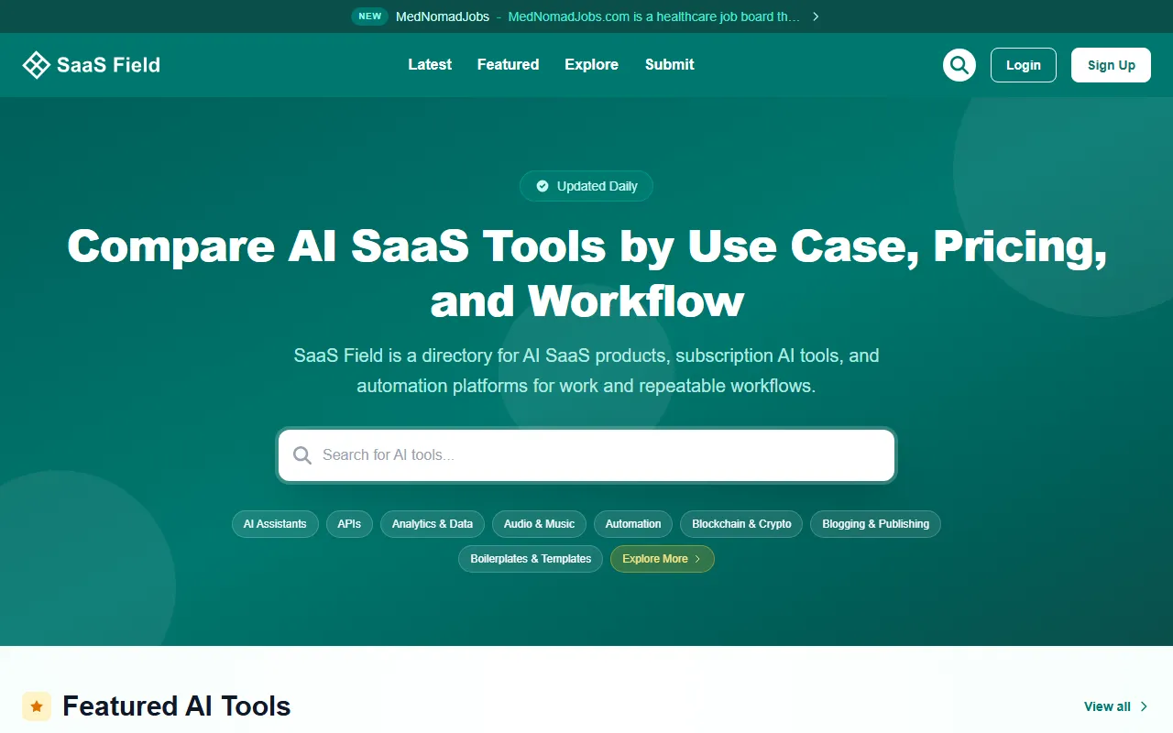
Task: Click the magnifier icon inside search box
Action: 302,455
